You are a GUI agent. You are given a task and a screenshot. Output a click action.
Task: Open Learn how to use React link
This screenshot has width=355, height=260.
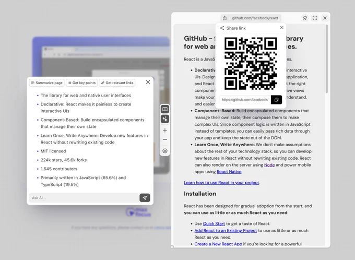coord(221,183)
